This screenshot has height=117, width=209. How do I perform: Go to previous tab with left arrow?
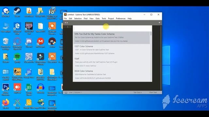click(65, 23)
